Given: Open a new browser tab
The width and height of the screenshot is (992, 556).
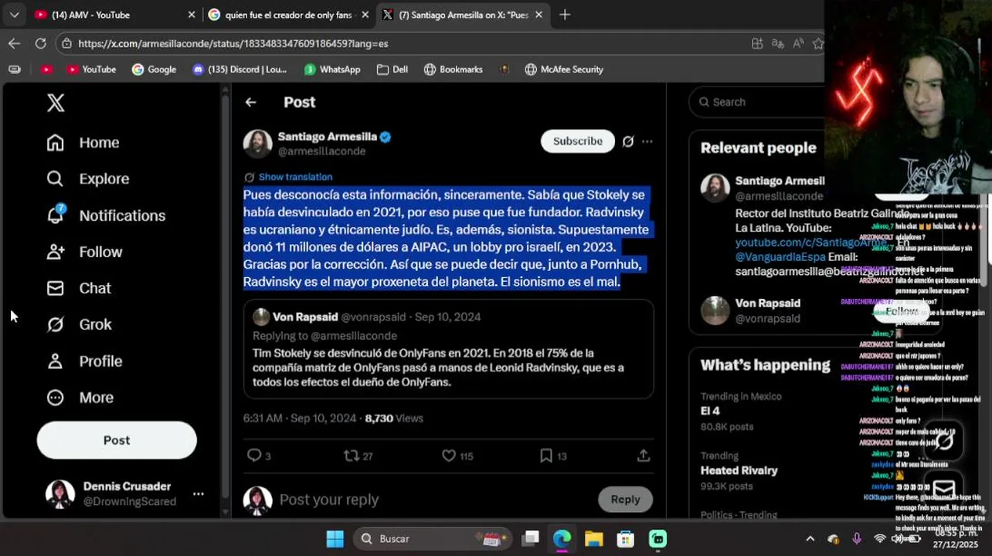Looking at the screenshot, I should click(565, 15).
